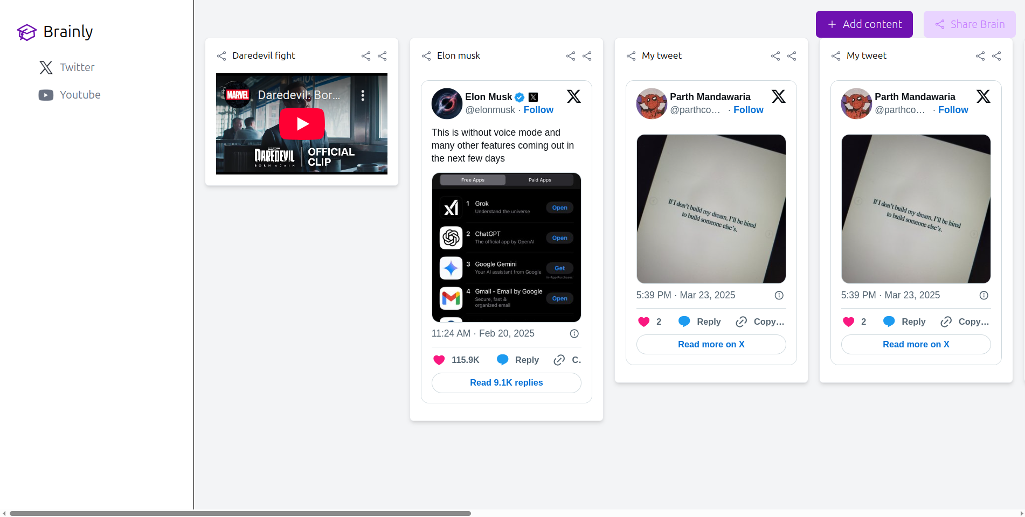
Task: Play the Daredevil Born Again video
Action: [302, 124]
